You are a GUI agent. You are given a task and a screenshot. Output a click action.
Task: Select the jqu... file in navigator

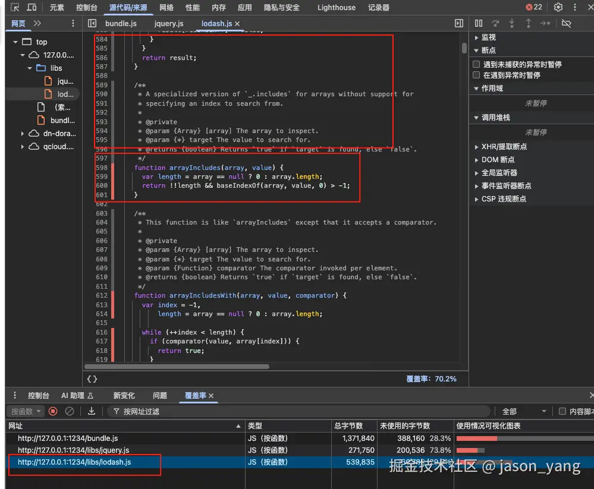tap(59, 81)
